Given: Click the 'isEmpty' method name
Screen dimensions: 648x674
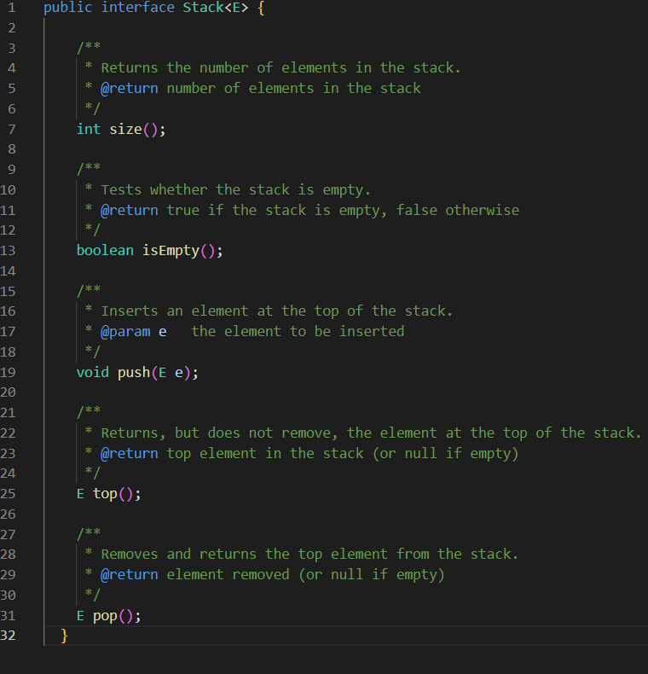Looking at the screenshot, I should pos(171,251).
